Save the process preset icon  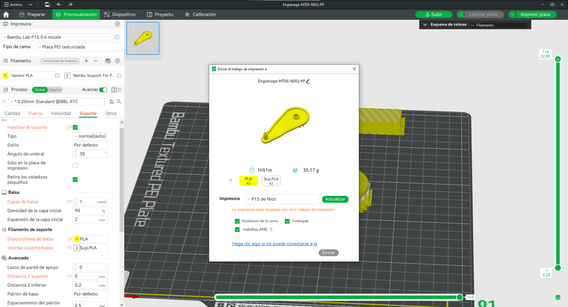click(112, 102)
